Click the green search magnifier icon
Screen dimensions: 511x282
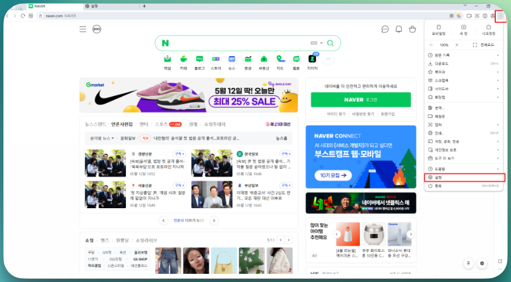(x=330, y=44)
